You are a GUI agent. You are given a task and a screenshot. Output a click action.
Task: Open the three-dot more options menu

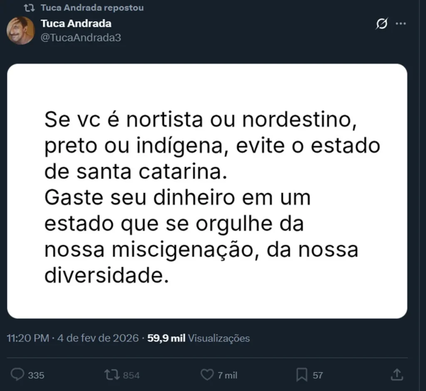click(400, 24)
